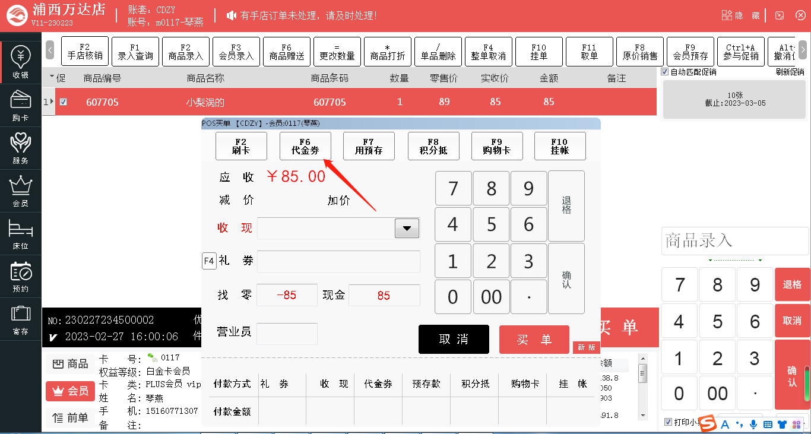The image size is (811, 434).
Task: Click F11 取单 toolbar button
Action: coord(590,51)
